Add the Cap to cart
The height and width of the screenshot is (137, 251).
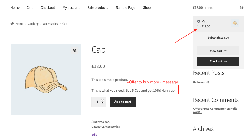(123, 102)
